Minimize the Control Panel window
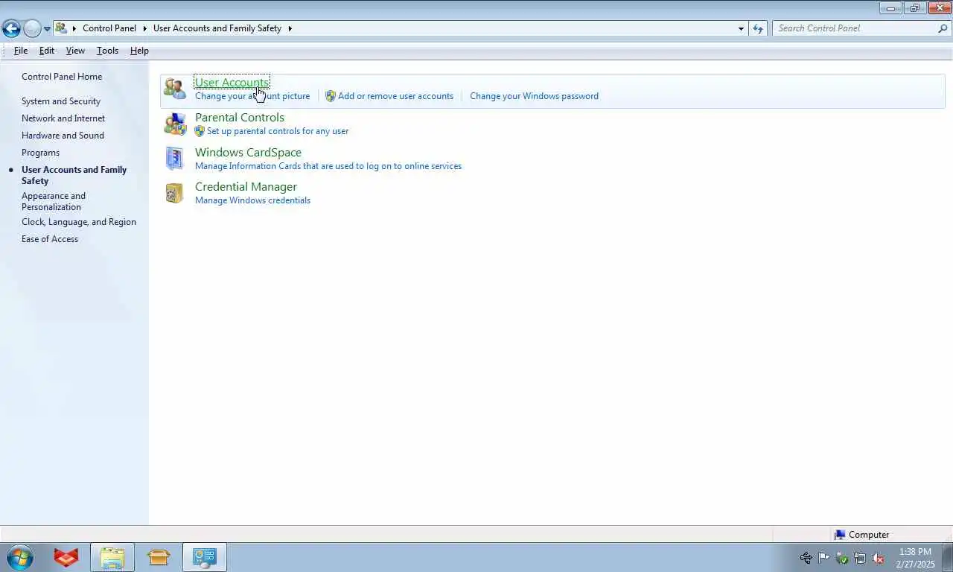 click(x=890, y=8)
